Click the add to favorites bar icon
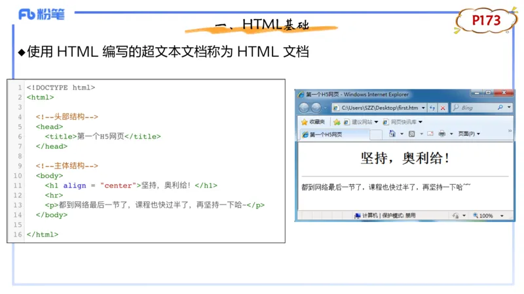This screenshot has height=294, width=524. (337, 122)
